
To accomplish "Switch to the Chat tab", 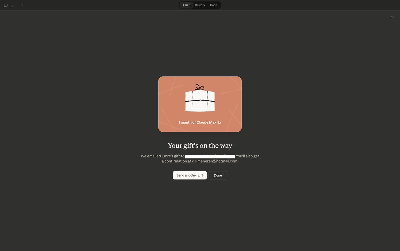I will [186, 5].
